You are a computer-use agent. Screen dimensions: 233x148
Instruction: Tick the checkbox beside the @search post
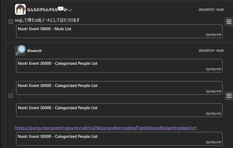point(11,96)
